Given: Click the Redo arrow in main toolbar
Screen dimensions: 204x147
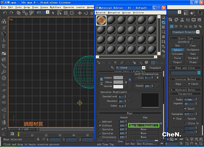Looking at the screenshot, I should pyautogui.click(x=11, y=13).
